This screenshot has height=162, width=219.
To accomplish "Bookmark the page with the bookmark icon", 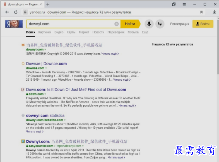I will [201, 12].
